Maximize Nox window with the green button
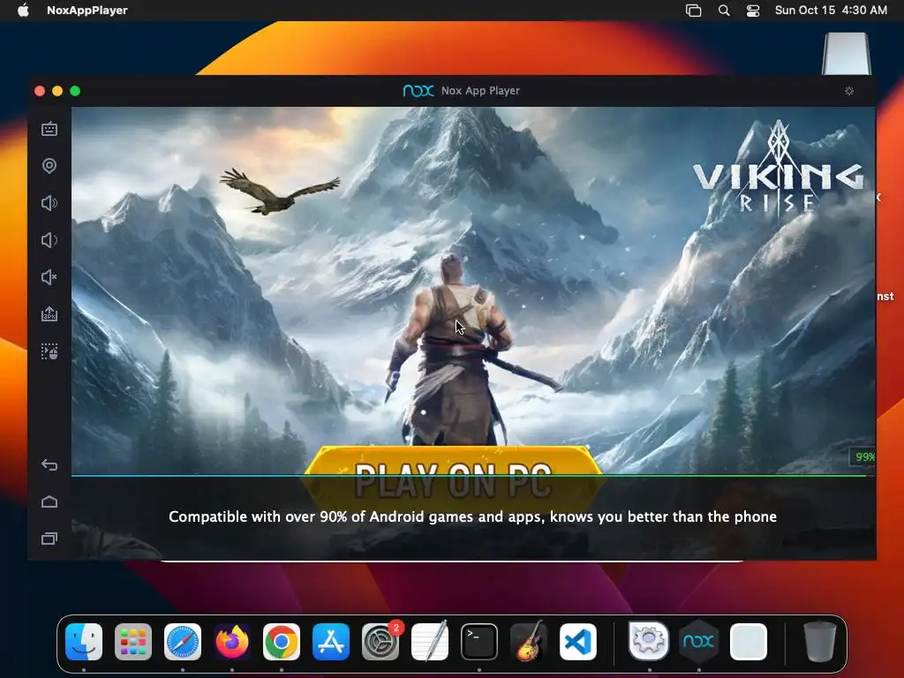 click(75, 91)
